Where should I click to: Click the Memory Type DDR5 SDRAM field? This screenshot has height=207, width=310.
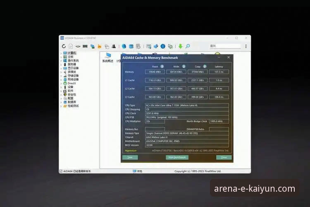[187, 133]
